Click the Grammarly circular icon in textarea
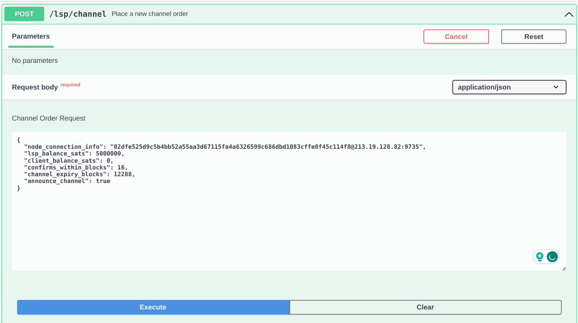578x323 pixels. coord(552,257)
